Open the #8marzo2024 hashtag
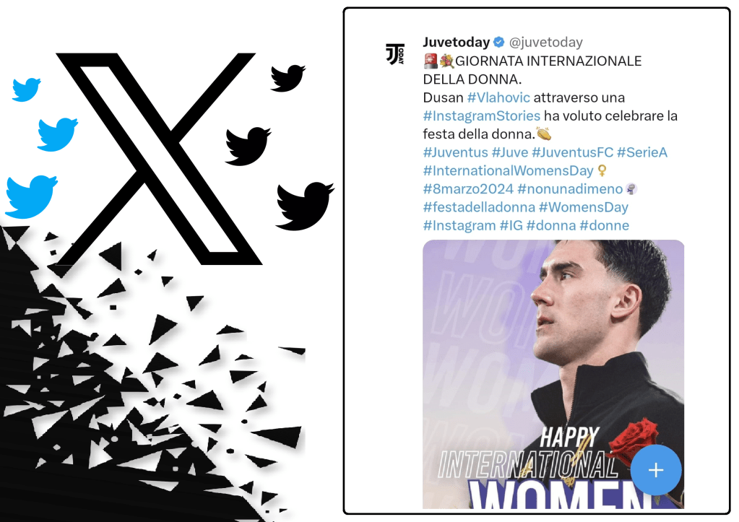This screenshot has height=522, width=739. (468, 189)
